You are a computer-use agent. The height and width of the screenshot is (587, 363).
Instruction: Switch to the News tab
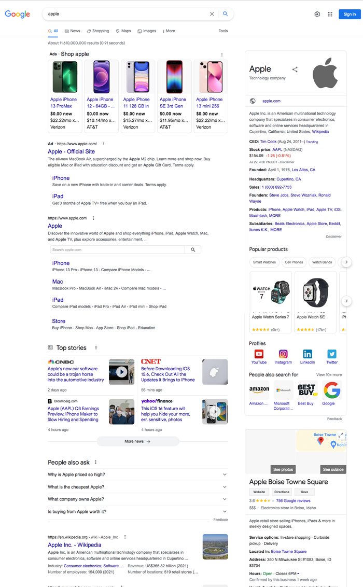tap(72, 31)
